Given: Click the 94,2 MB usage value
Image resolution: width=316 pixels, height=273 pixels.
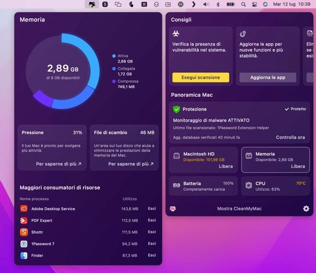Looking at the screenshot, I should [130, 244].
